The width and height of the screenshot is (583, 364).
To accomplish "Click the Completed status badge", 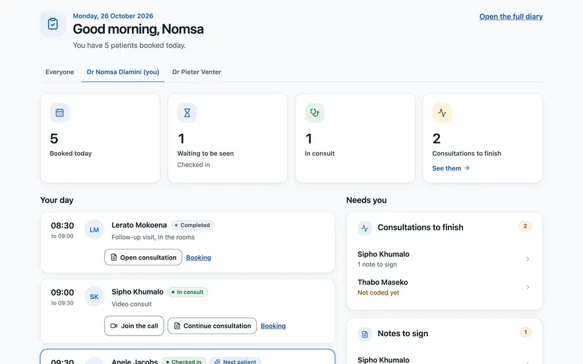I will point(192,225).
